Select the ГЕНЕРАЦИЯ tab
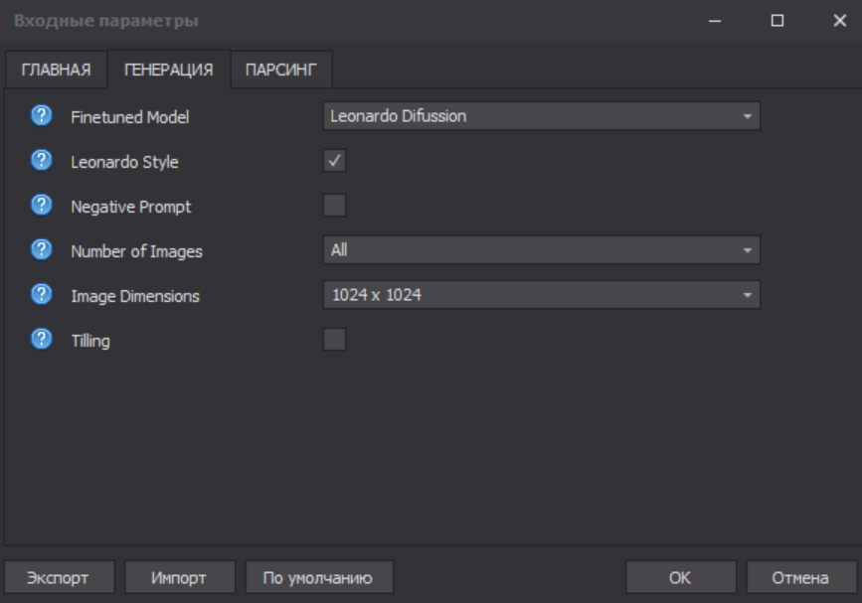The height and width of the screenshot is (603, 862). pos(169,70)
